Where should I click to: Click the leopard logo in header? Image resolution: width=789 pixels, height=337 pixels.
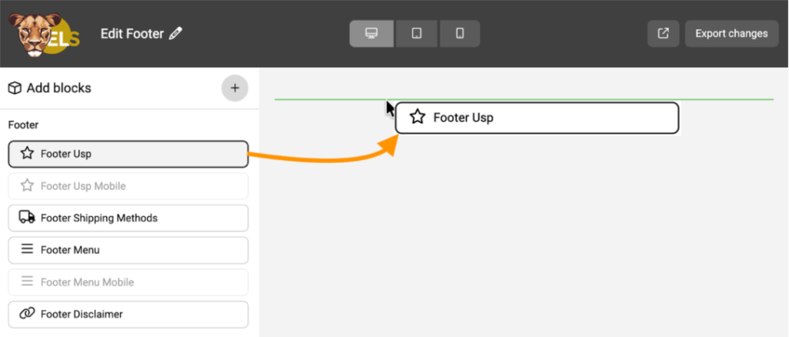35,34
